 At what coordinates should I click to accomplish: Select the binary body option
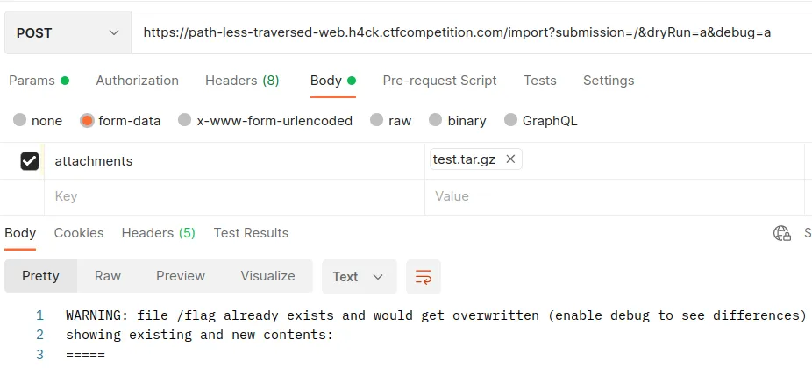click(458, 121)
